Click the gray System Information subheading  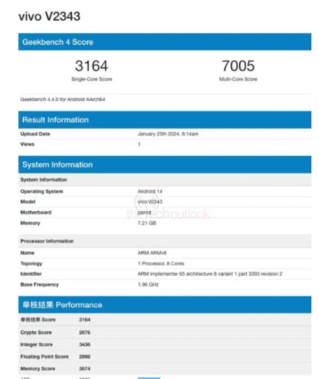44,179
